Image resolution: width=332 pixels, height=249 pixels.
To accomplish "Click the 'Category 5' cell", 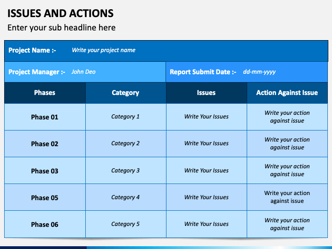I will (125, 224).
